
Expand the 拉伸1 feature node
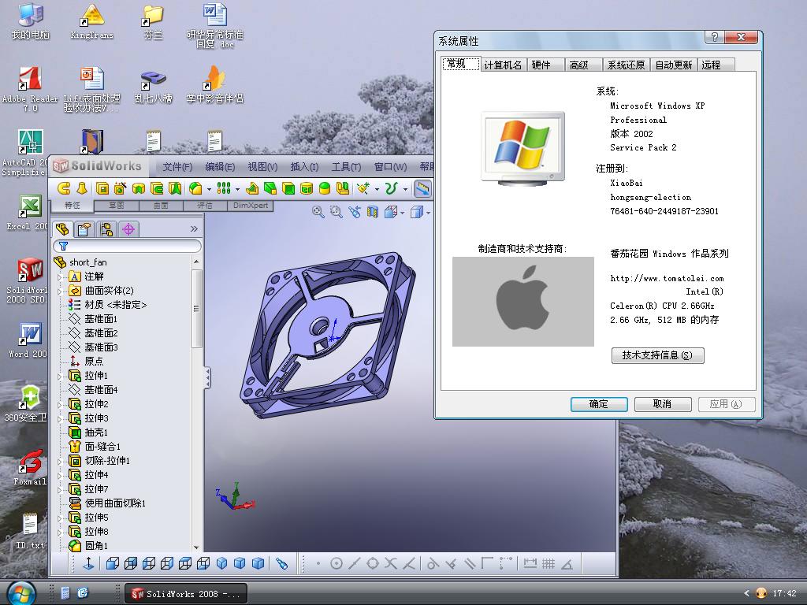click(x=59, y=376)
